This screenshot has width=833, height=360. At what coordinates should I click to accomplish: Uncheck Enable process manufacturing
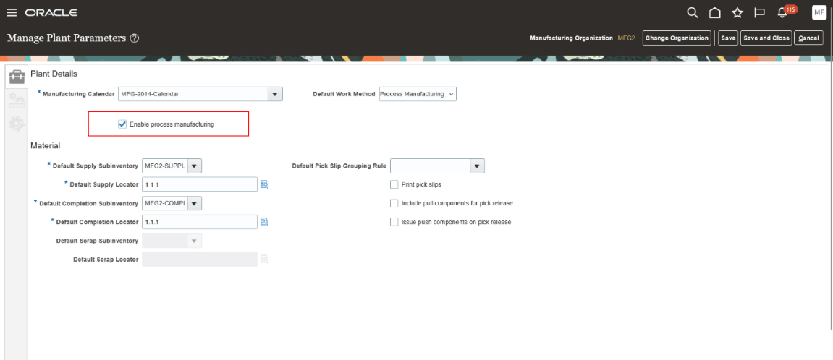(123, 124)
